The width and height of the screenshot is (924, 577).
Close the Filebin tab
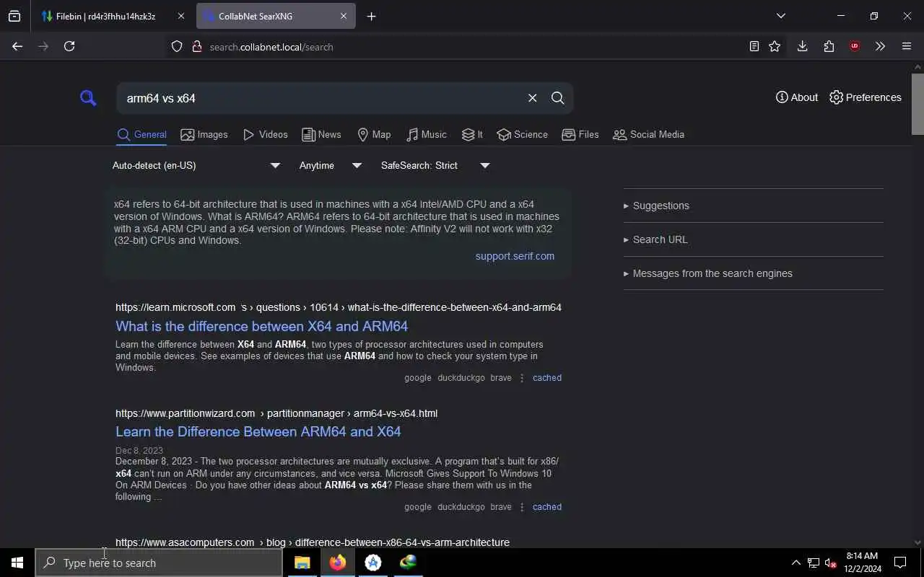tap(181, 16)
